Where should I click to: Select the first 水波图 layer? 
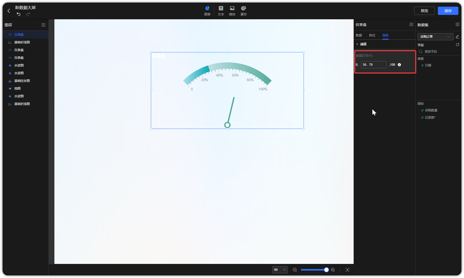click(26, 65)
